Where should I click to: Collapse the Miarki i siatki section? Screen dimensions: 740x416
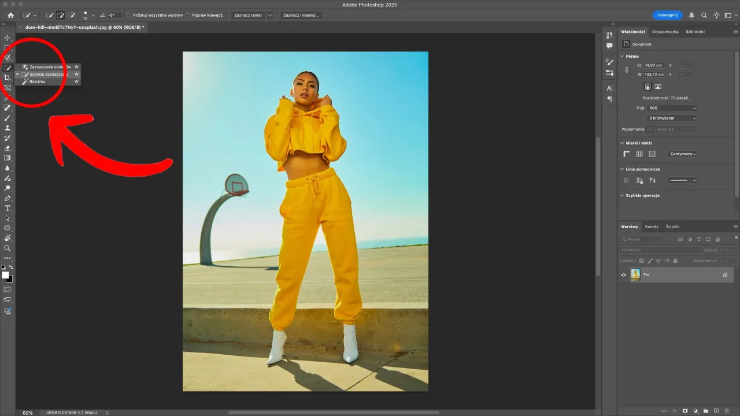click(623, 143)
